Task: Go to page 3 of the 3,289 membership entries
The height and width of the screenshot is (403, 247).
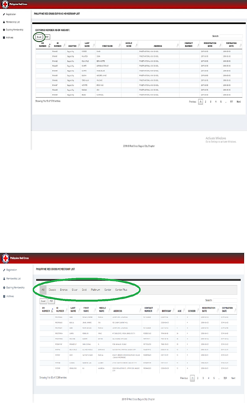Action: [x=203, y=378]
